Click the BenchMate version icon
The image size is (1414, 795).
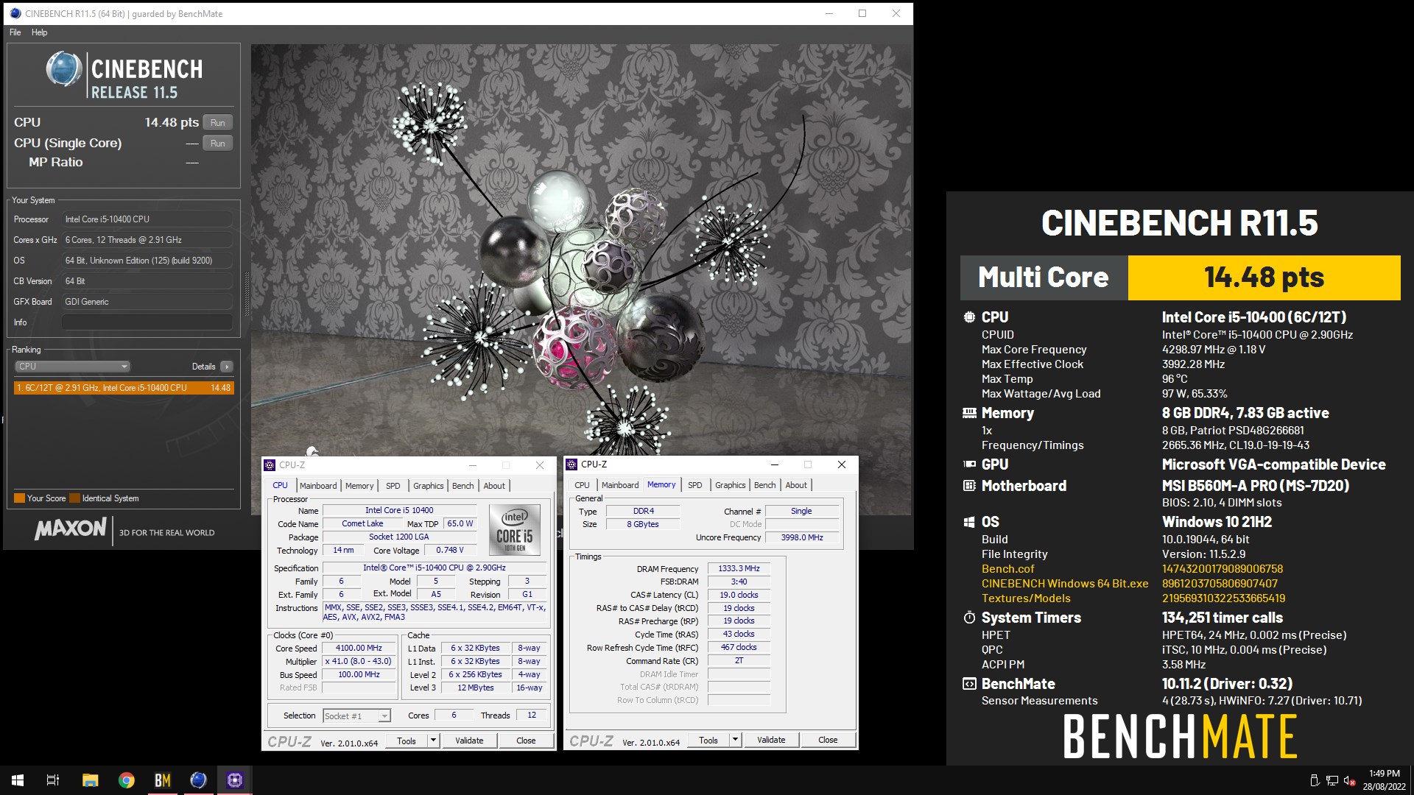969,685
